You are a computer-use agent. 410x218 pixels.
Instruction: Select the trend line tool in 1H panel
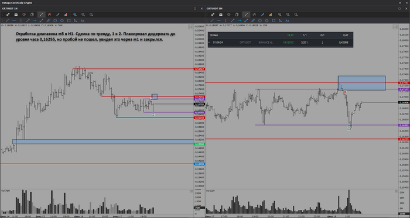[x=7, y=20]
